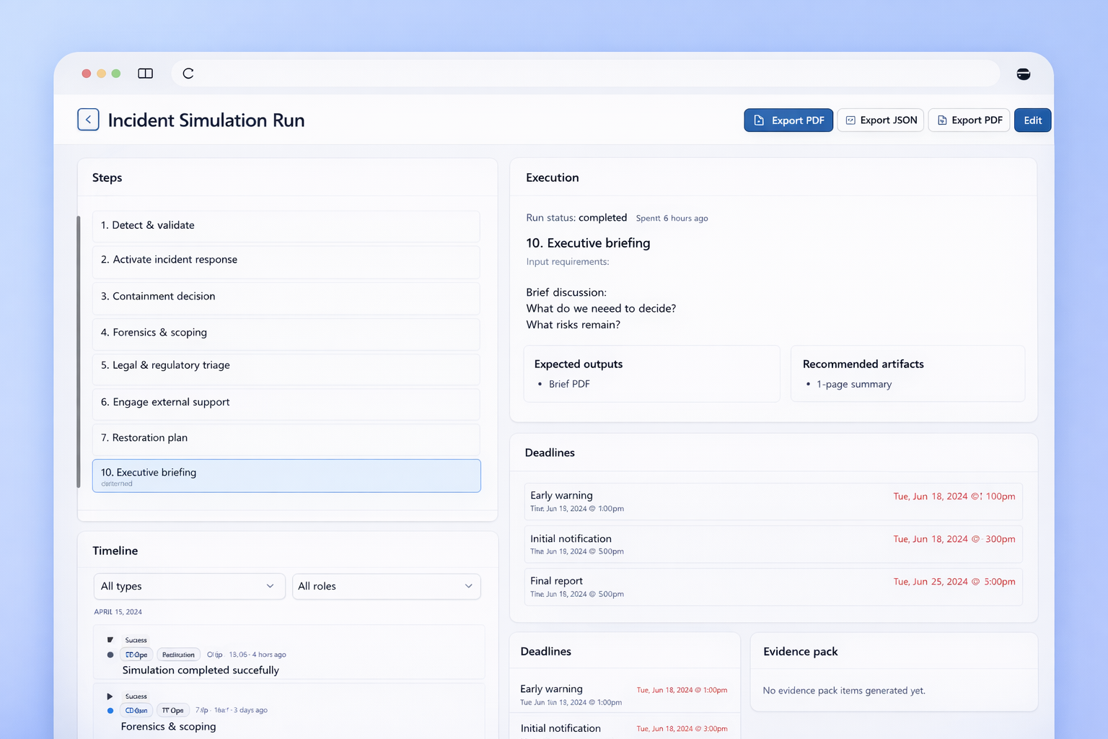1108x739 pixels.
Task: Select step 3. Containment decision
Action: pos(286,297)
